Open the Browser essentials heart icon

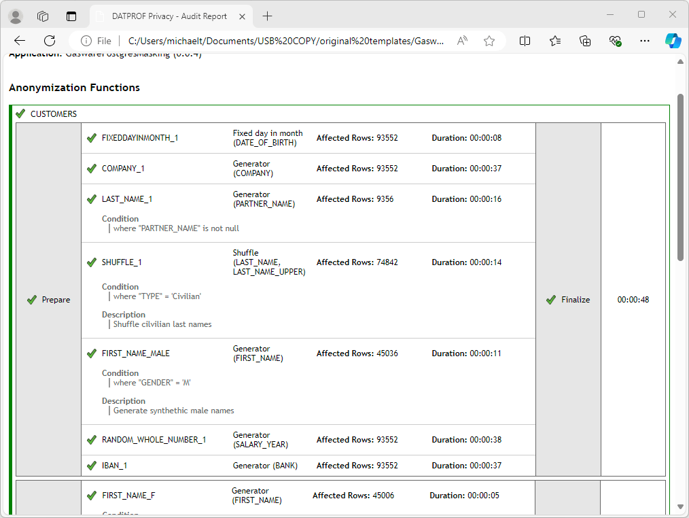coord(616,41)
